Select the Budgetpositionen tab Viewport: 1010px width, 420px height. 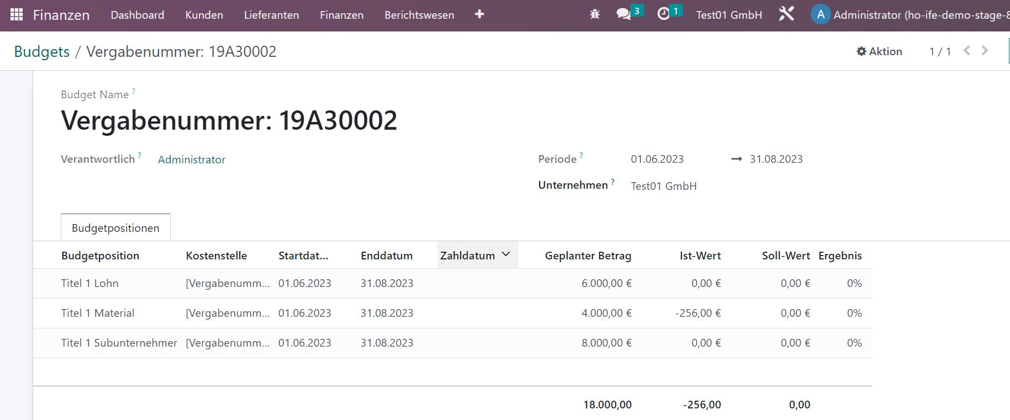pos(115,228)
